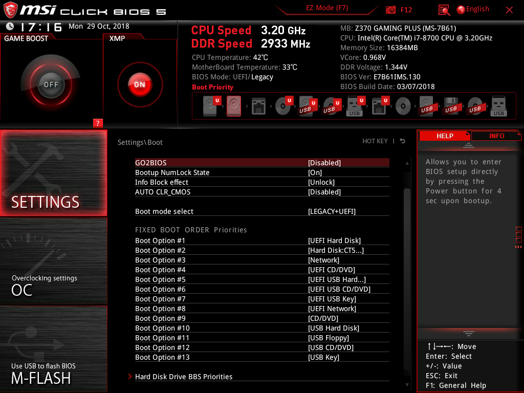Click the MSI dragon shield logo
Image resolution: width=524 pixels, height=393 pixels.
(10, 10)
